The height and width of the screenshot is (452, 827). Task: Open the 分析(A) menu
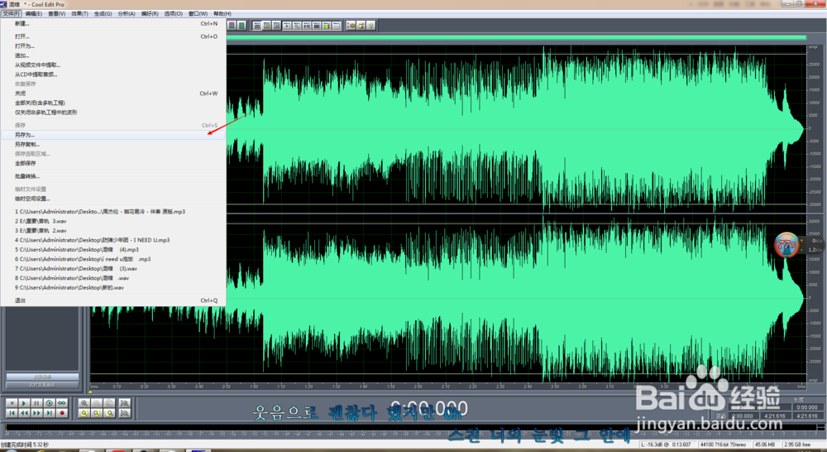[126, 14]
